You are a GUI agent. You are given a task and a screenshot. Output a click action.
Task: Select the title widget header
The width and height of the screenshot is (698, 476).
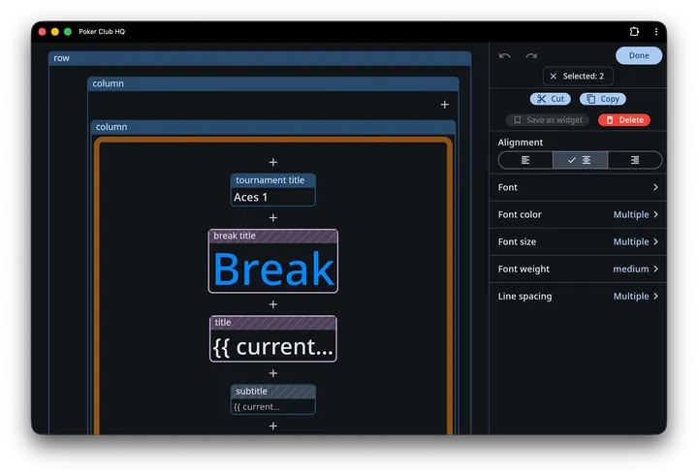(272, 323)
